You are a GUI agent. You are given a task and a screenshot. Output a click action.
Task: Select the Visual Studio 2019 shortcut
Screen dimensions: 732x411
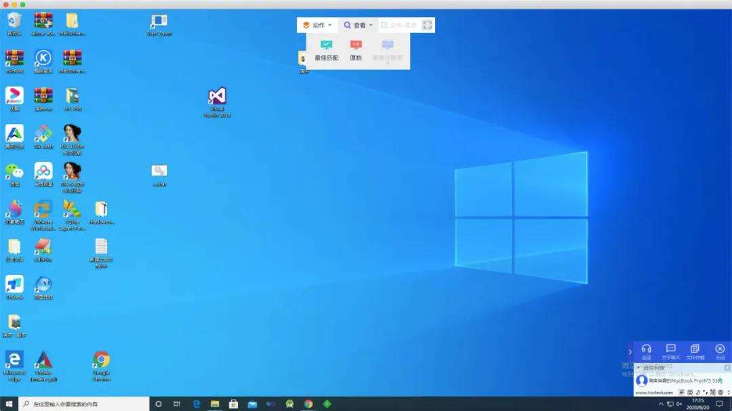pos(217,102)
